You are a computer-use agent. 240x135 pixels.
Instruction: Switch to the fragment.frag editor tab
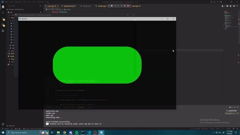pos(68,6)
